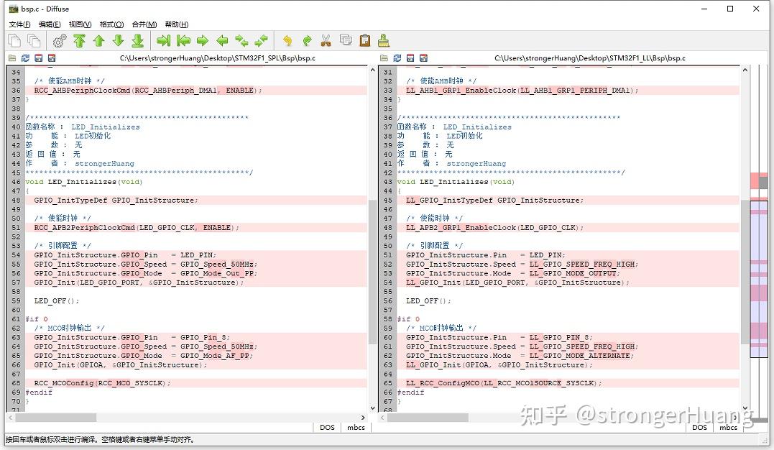
Task: Click the left GPIO_InitTypeDef GPIO_InitStructure line
Action: point(195,200)
